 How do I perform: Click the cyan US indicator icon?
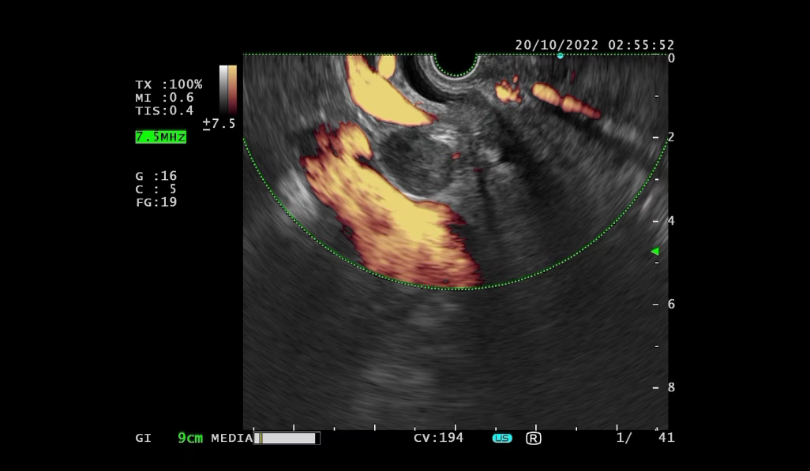(502, 438)
